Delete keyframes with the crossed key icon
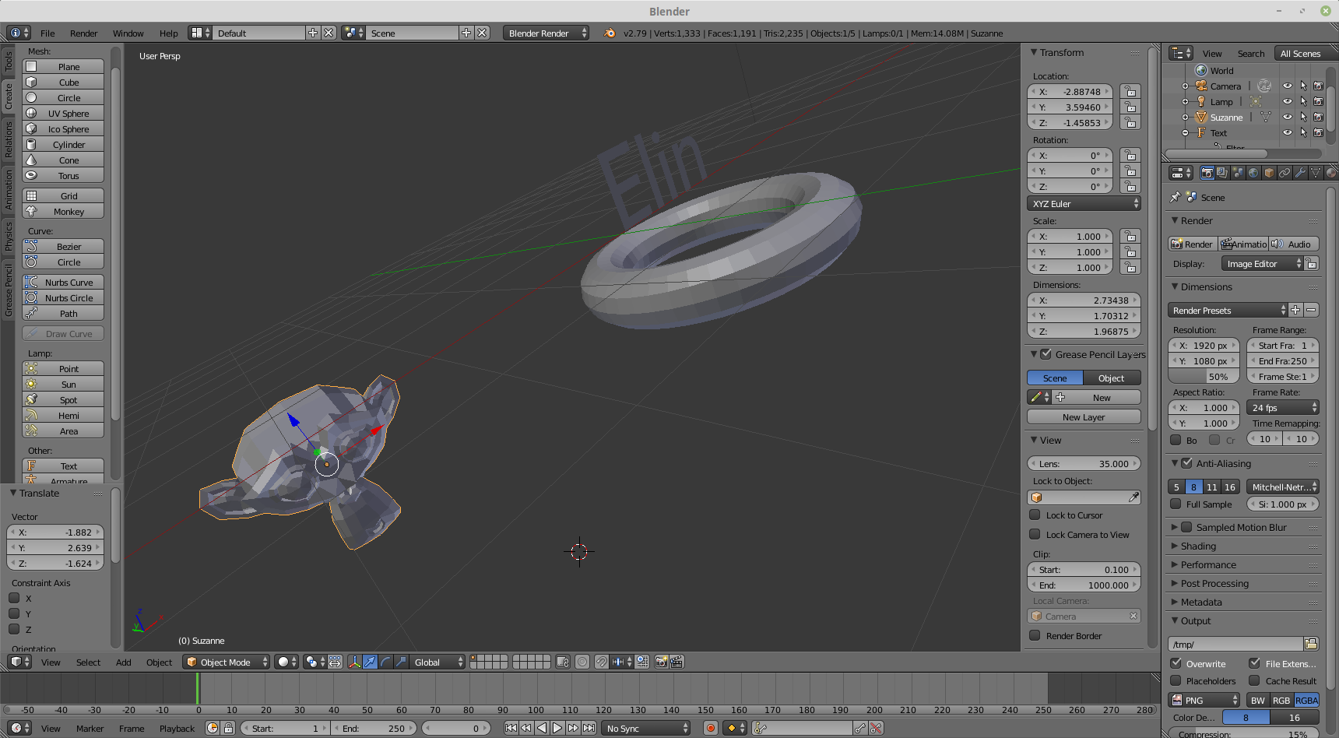 (x=876, y=728)
